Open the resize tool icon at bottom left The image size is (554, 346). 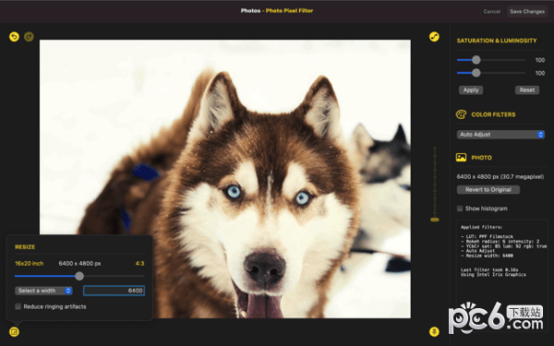point(14,331)
